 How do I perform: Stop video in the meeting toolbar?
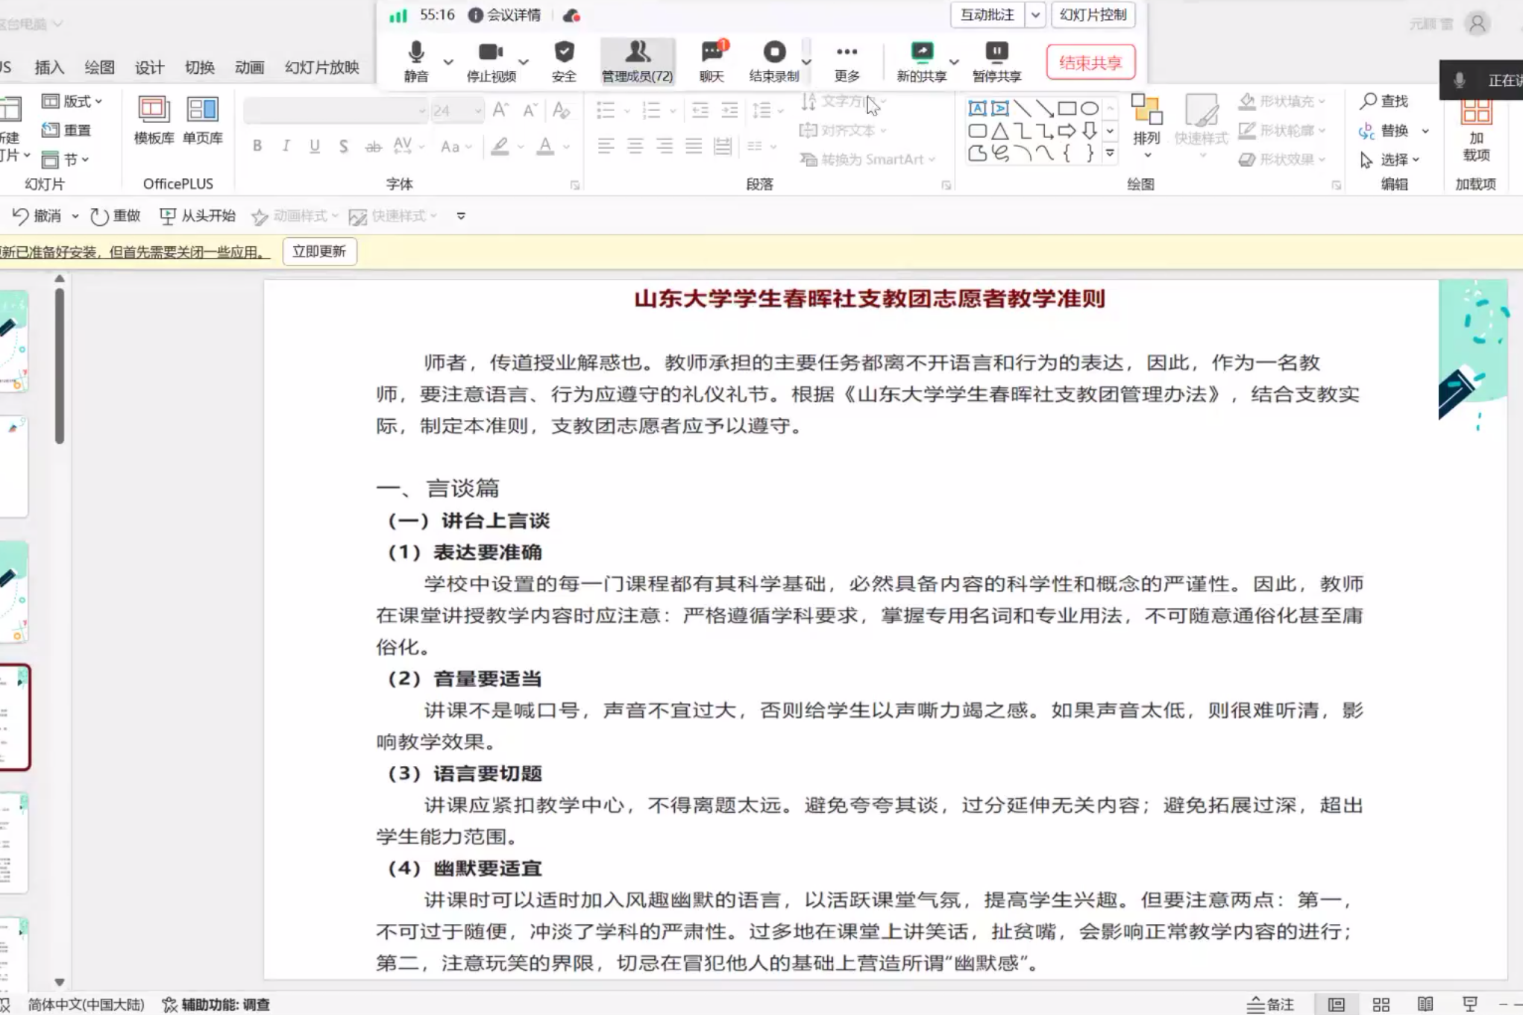(491, 61)
